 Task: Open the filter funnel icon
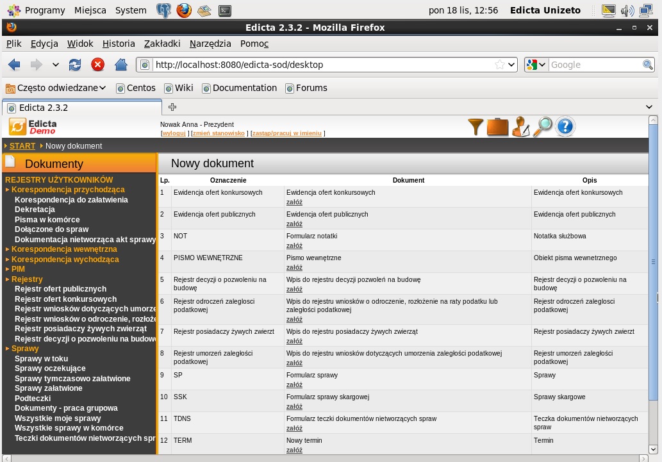tap(476, 127)
